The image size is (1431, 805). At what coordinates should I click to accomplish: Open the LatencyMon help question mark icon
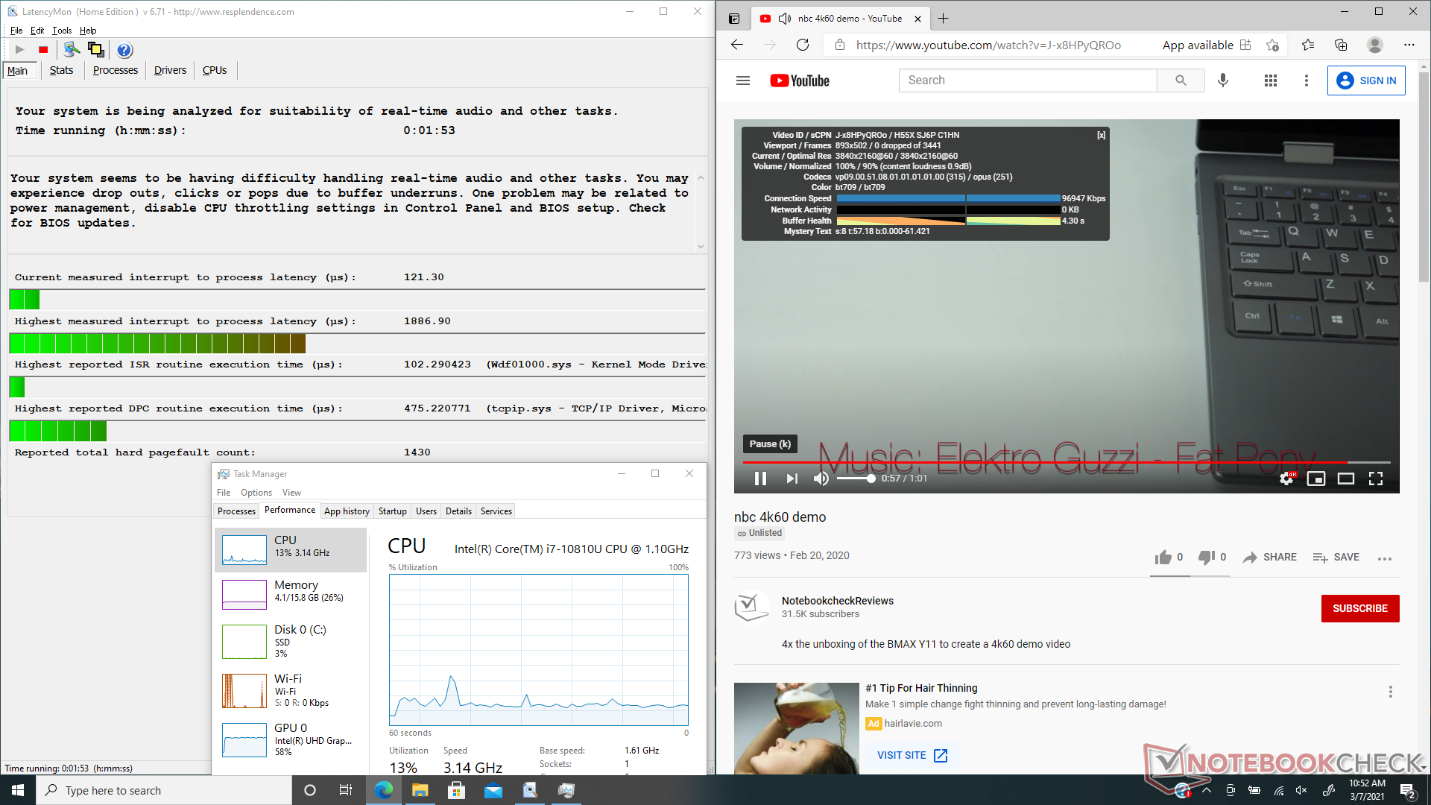coord(124,50)
